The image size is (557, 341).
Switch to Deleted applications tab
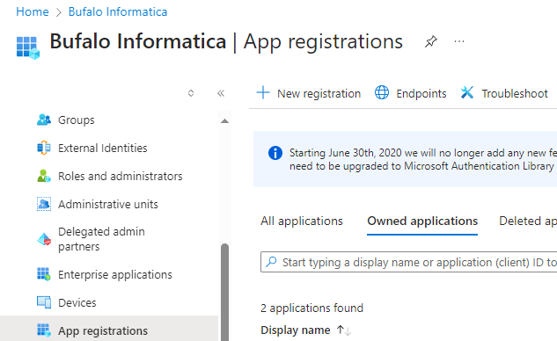[528, 221]
